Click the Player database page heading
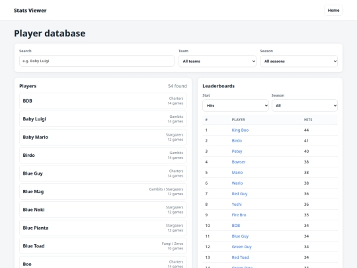 [x=50, y=33]
